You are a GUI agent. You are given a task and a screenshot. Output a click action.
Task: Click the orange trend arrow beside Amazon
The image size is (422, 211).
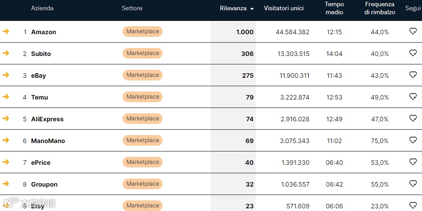[6, 31]
